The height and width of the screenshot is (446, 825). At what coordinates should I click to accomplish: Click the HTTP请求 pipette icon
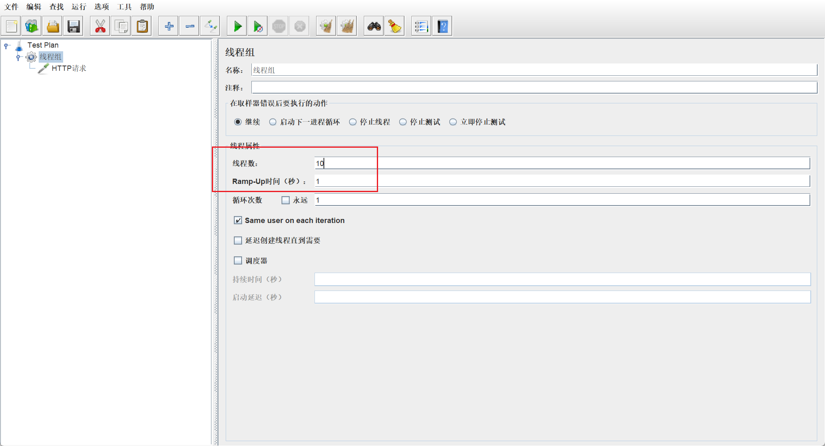coord(43,68)
